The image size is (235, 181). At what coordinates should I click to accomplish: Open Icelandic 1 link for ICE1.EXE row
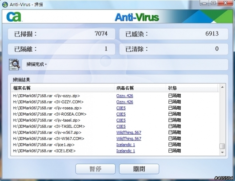tap(126, 151)
